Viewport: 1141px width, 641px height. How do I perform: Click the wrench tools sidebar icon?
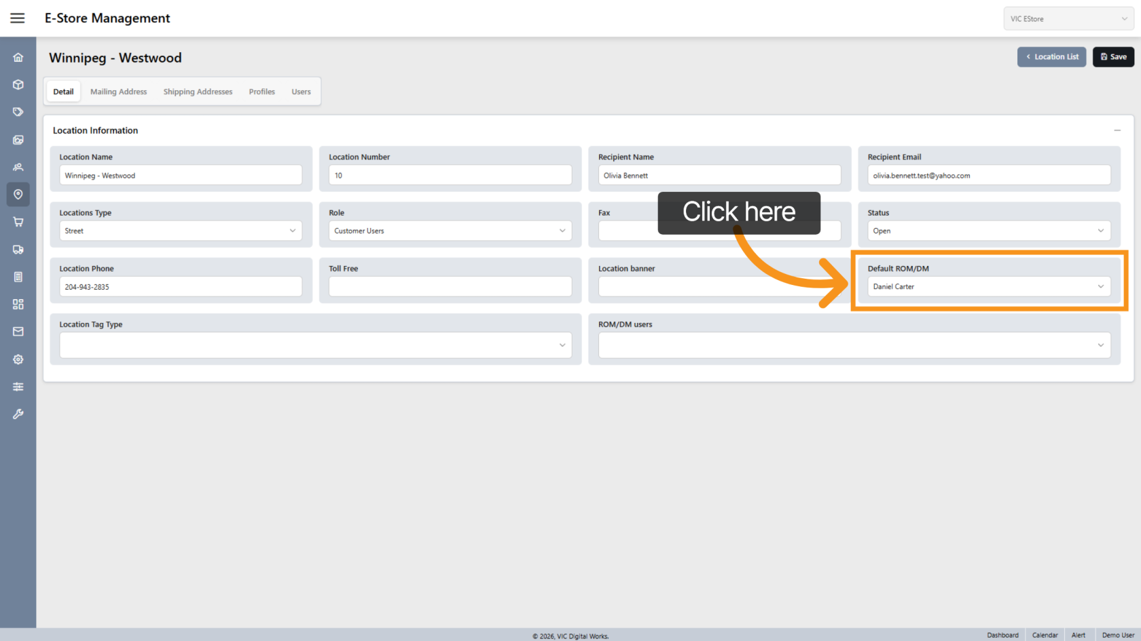point(18,414)
